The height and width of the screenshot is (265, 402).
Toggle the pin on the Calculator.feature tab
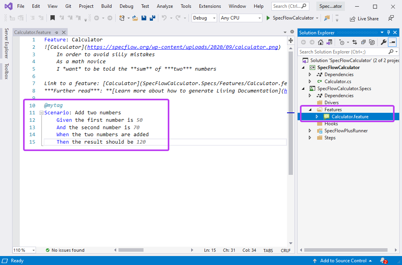click(x=56, y=32)
